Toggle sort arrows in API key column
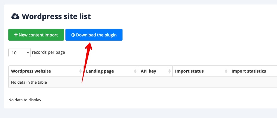Viewport: 277px width, 118px height. (x=170, y=71)
